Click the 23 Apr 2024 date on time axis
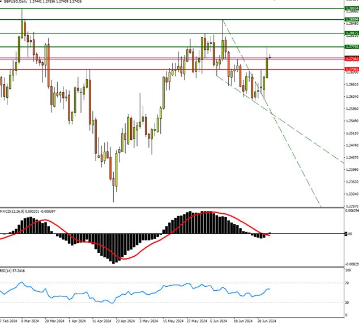This screenshot has height=323, width=359. click(x=125, y=320)
